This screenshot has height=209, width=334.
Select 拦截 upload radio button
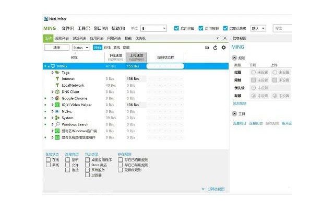275,72
